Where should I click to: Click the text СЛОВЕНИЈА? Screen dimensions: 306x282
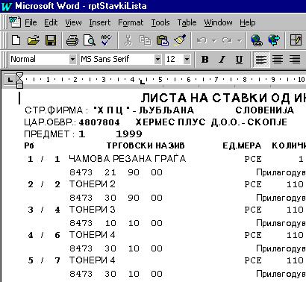(264, 110)
